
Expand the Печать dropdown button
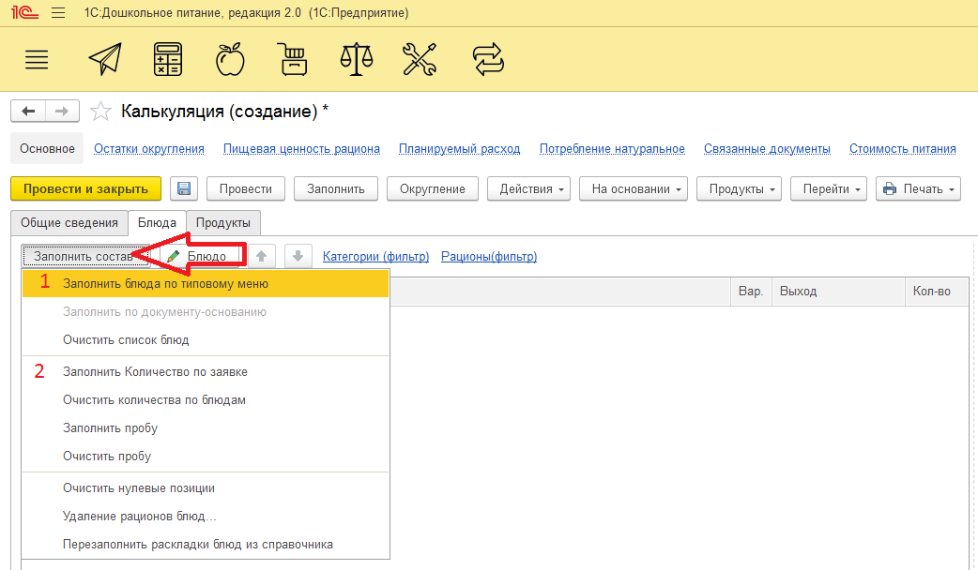coord(918,188)
